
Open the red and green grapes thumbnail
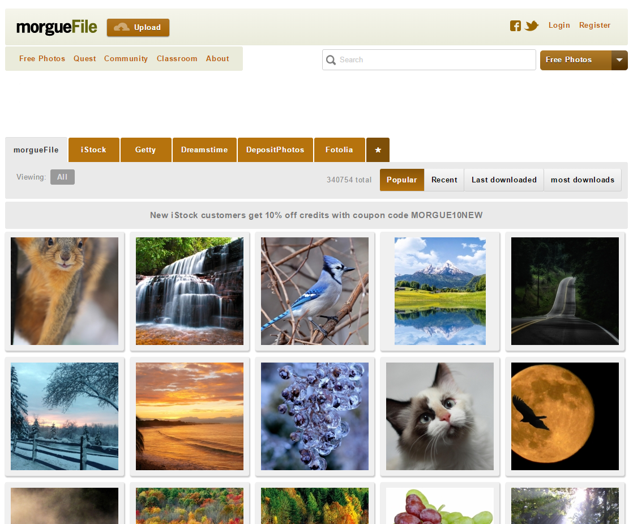pyautogui.click(x=440, y=506)
